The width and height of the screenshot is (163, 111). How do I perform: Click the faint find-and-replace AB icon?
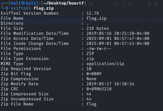click(123, 4)
